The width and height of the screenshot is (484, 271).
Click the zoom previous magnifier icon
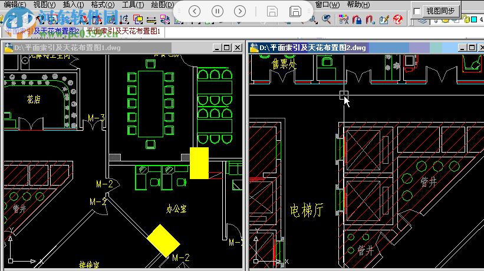(x=326, y=19)
